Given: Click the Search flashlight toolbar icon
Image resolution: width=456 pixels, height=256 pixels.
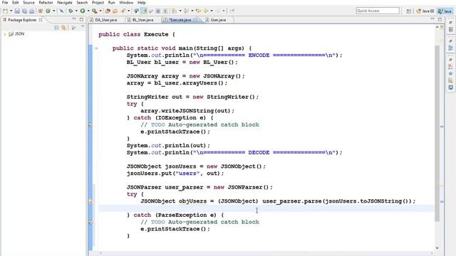Looking at the screenshot, I should (x=123, y=11).
